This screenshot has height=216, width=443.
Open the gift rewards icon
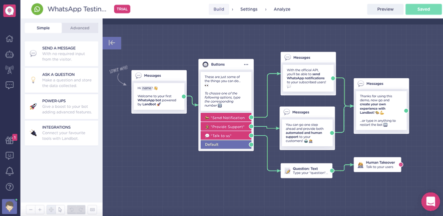[10, 140]
